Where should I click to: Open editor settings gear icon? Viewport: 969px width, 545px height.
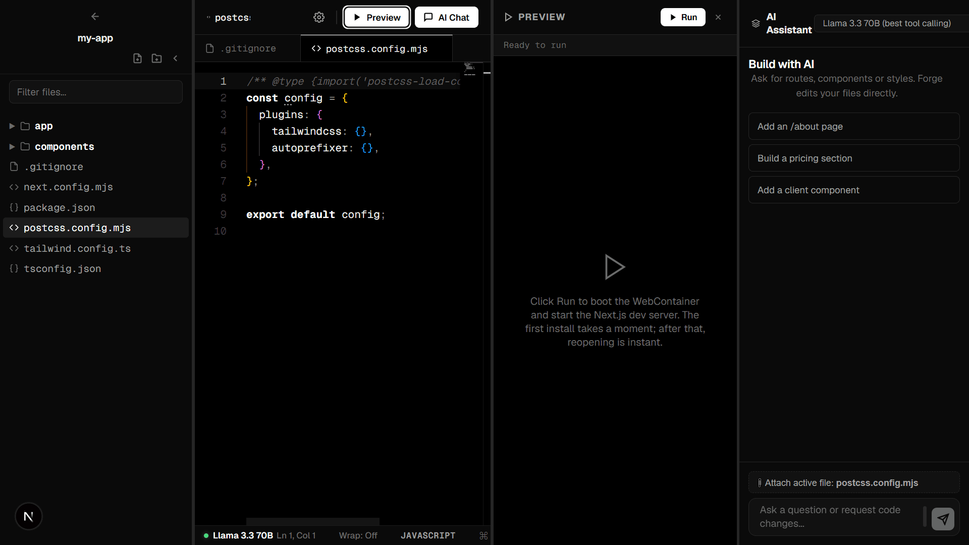[x=319, y=17]
